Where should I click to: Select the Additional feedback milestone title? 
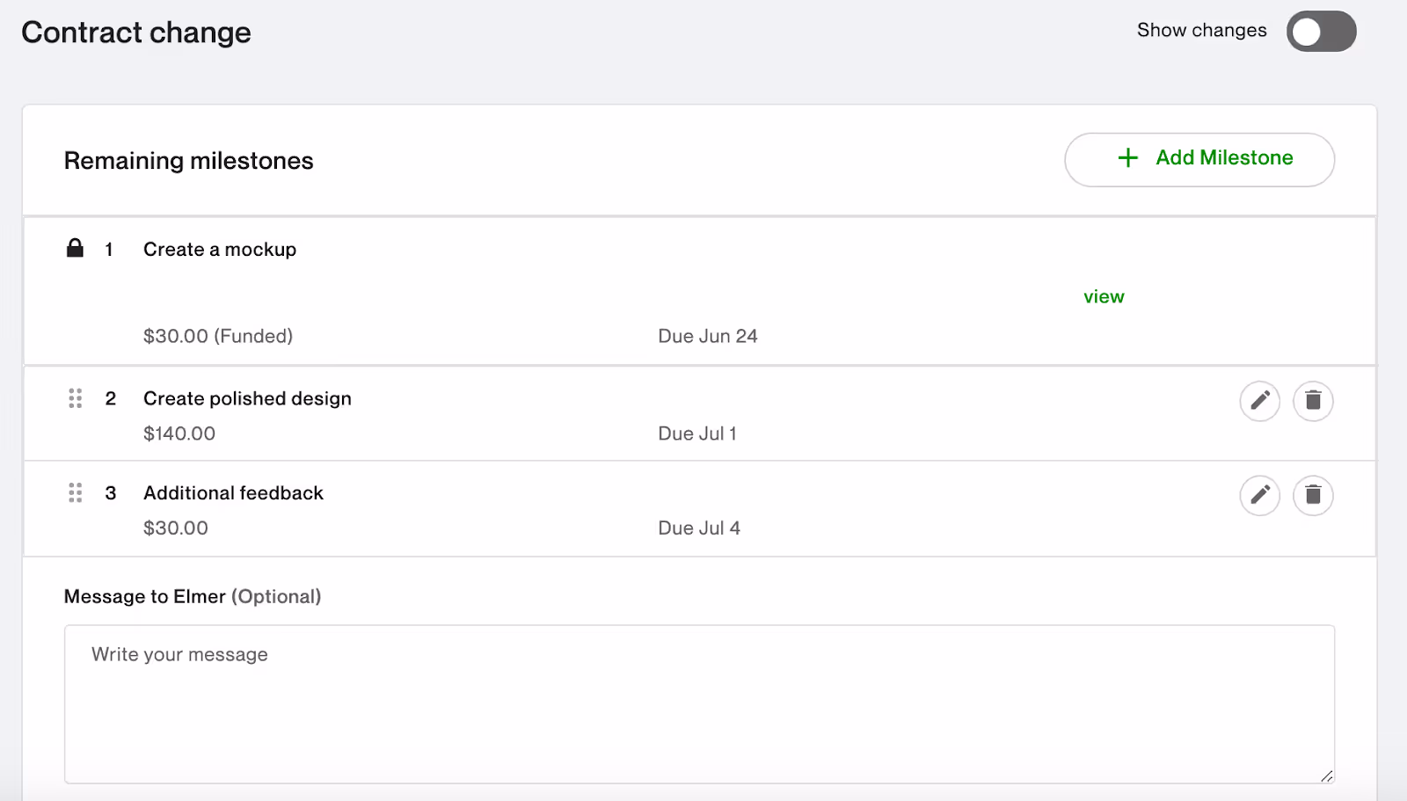233,493
